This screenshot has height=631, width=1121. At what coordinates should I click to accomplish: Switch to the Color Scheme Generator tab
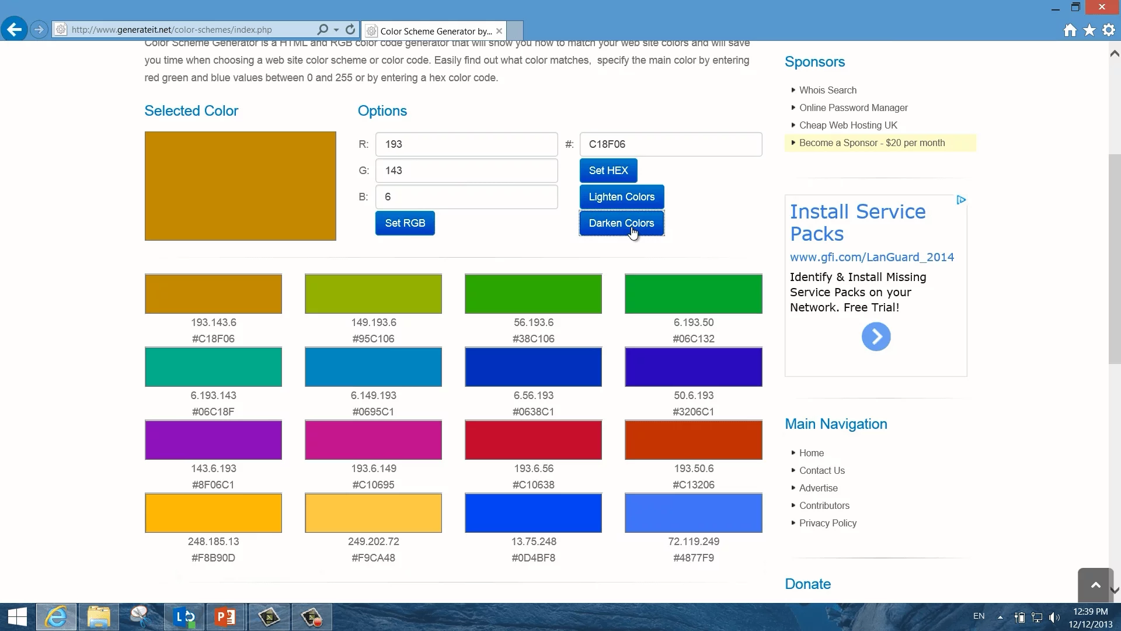(435, 31)
